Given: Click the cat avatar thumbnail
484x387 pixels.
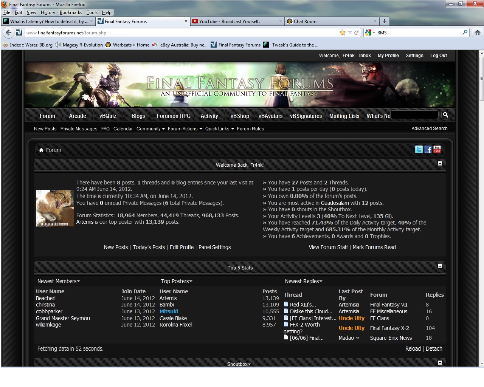Looking at the screenshot, I should tap(55, 208).
